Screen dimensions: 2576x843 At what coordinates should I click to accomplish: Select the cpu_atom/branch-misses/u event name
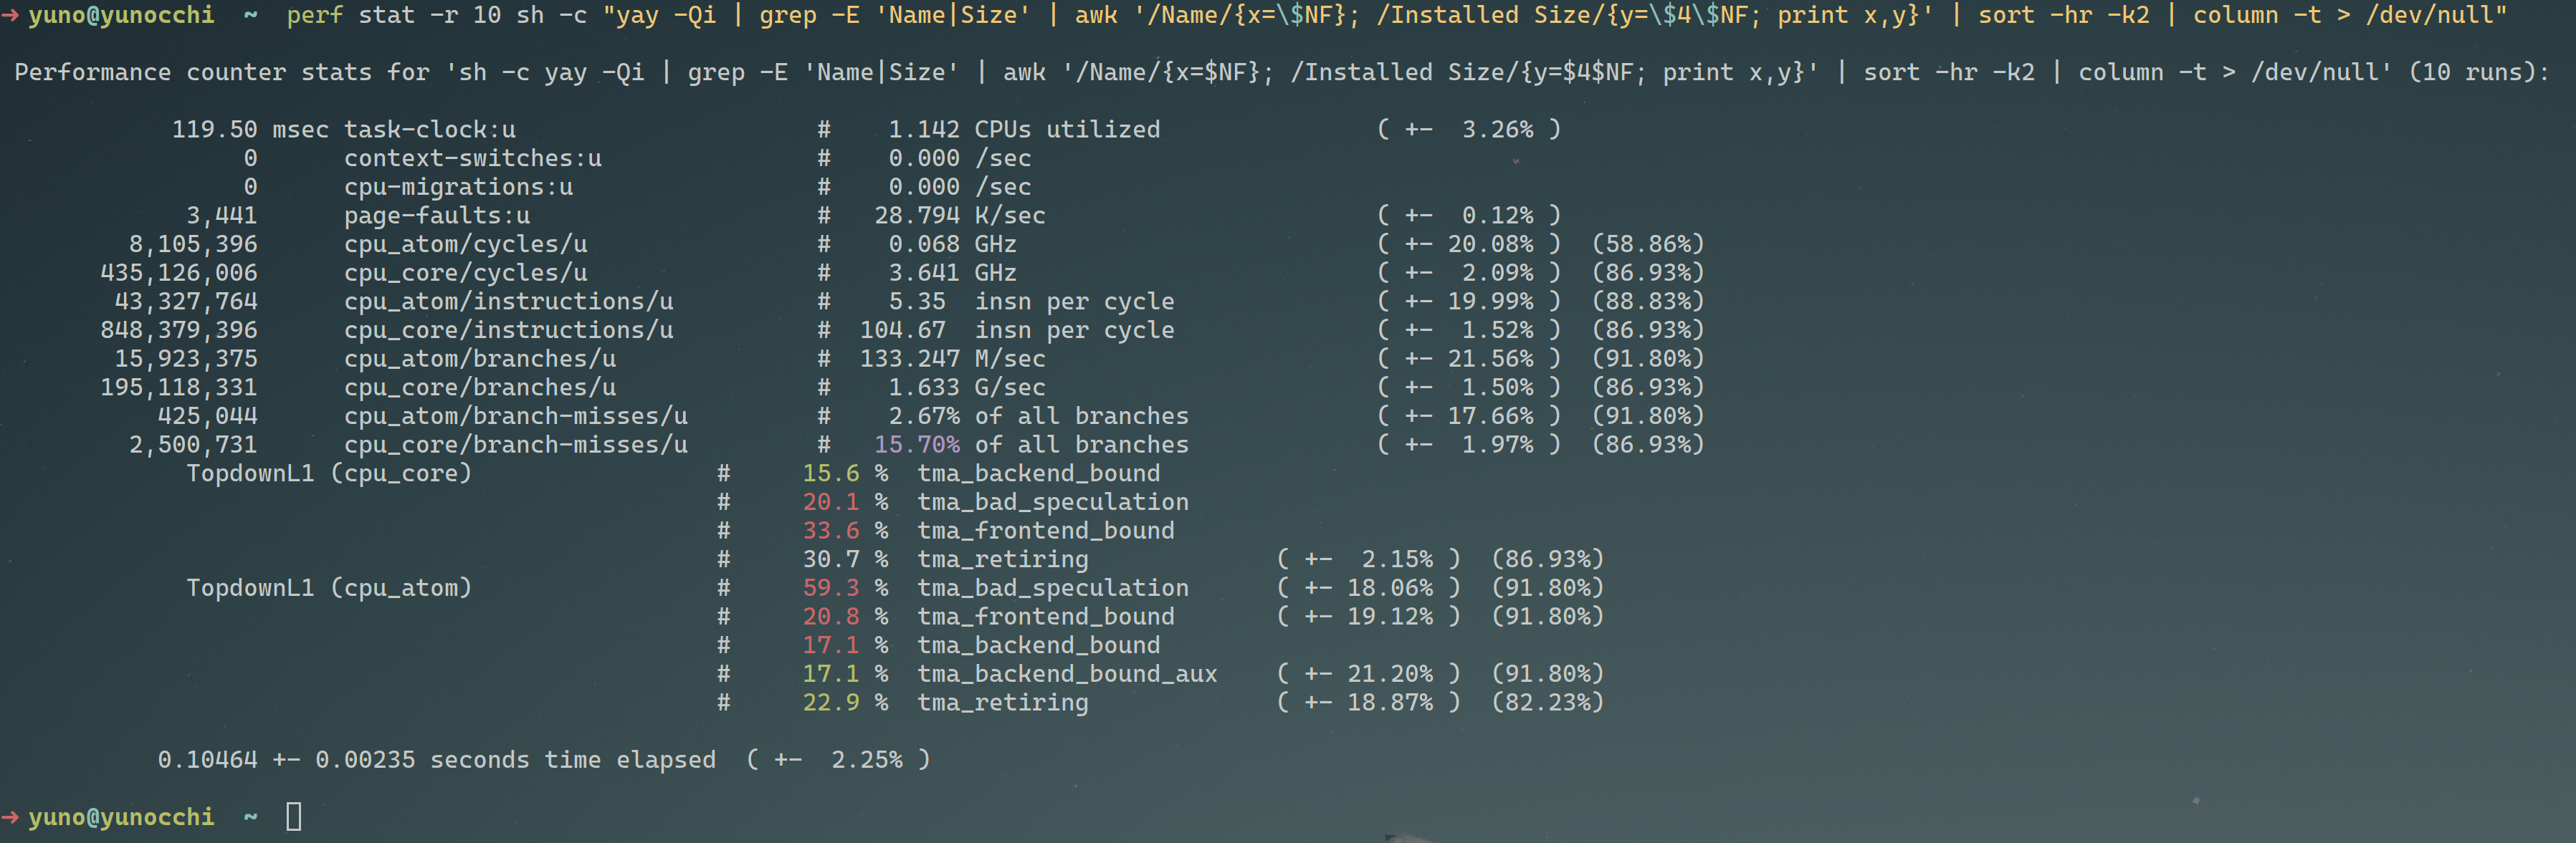coord(516,415)
